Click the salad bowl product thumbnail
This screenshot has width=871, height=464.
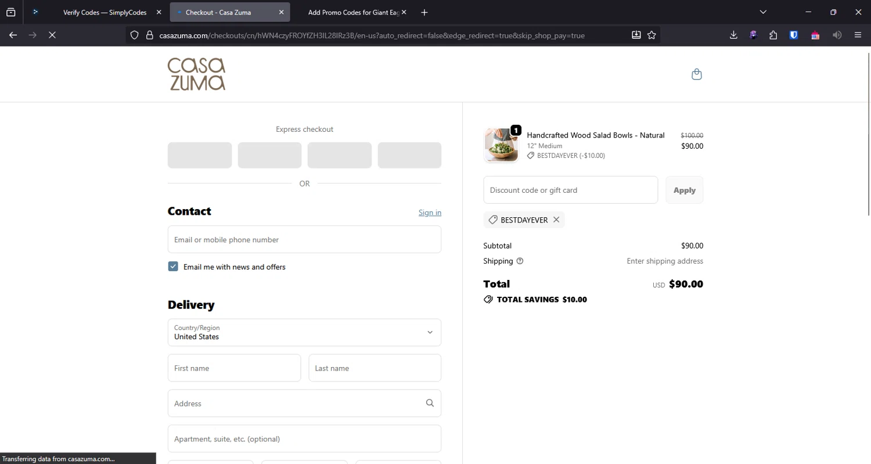(501, 145)
